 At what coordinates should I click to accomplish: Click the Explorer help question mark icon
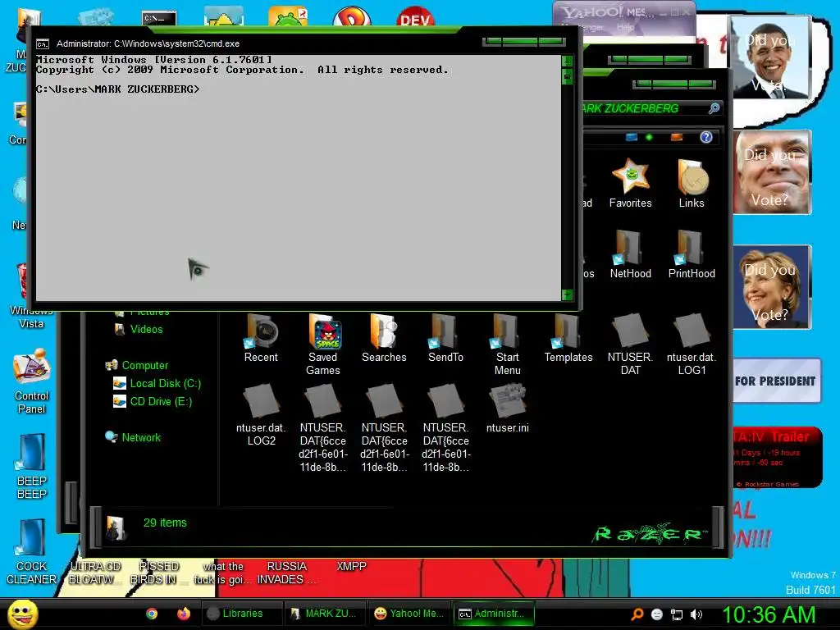point(706,138)
